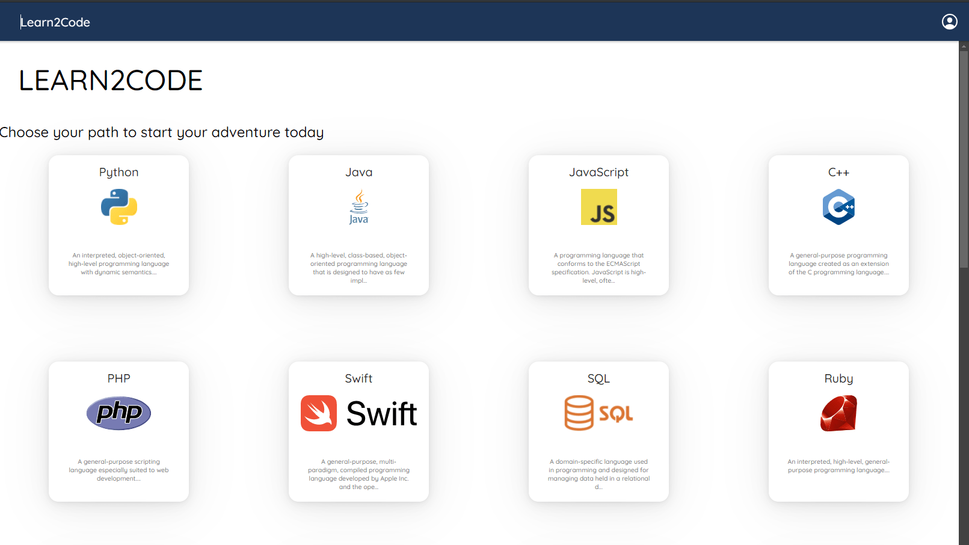Open the Swift card title
Viewport: 969px width, 545px height.
coord(359,379)
